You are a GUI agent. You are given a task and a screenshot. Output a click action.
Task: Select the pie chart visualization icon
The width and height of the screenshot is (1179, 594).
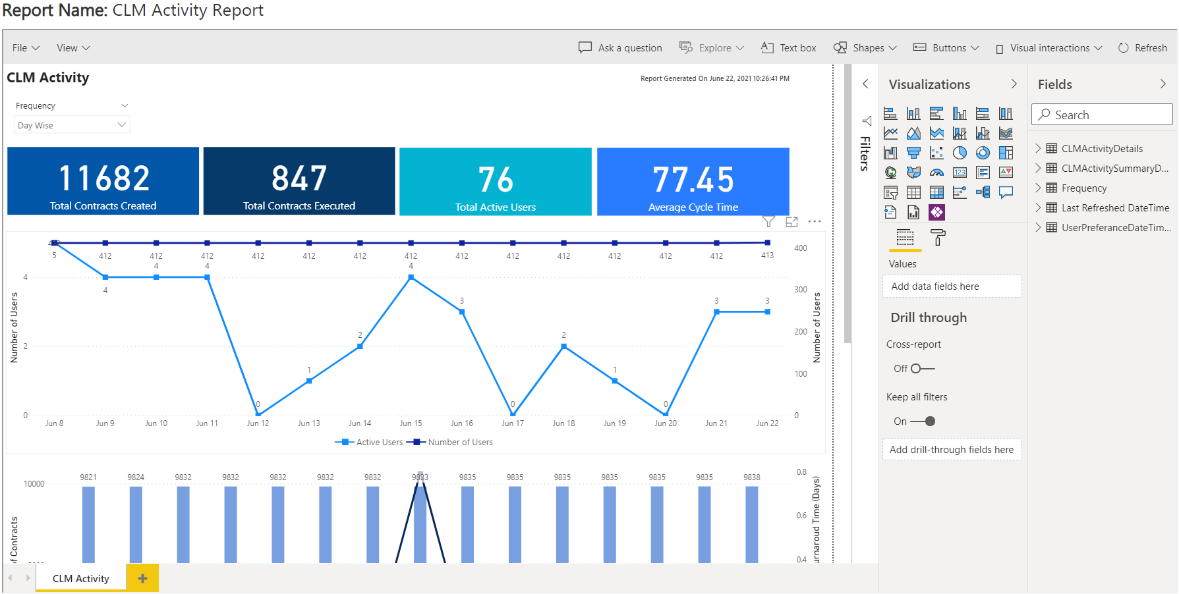960,153
